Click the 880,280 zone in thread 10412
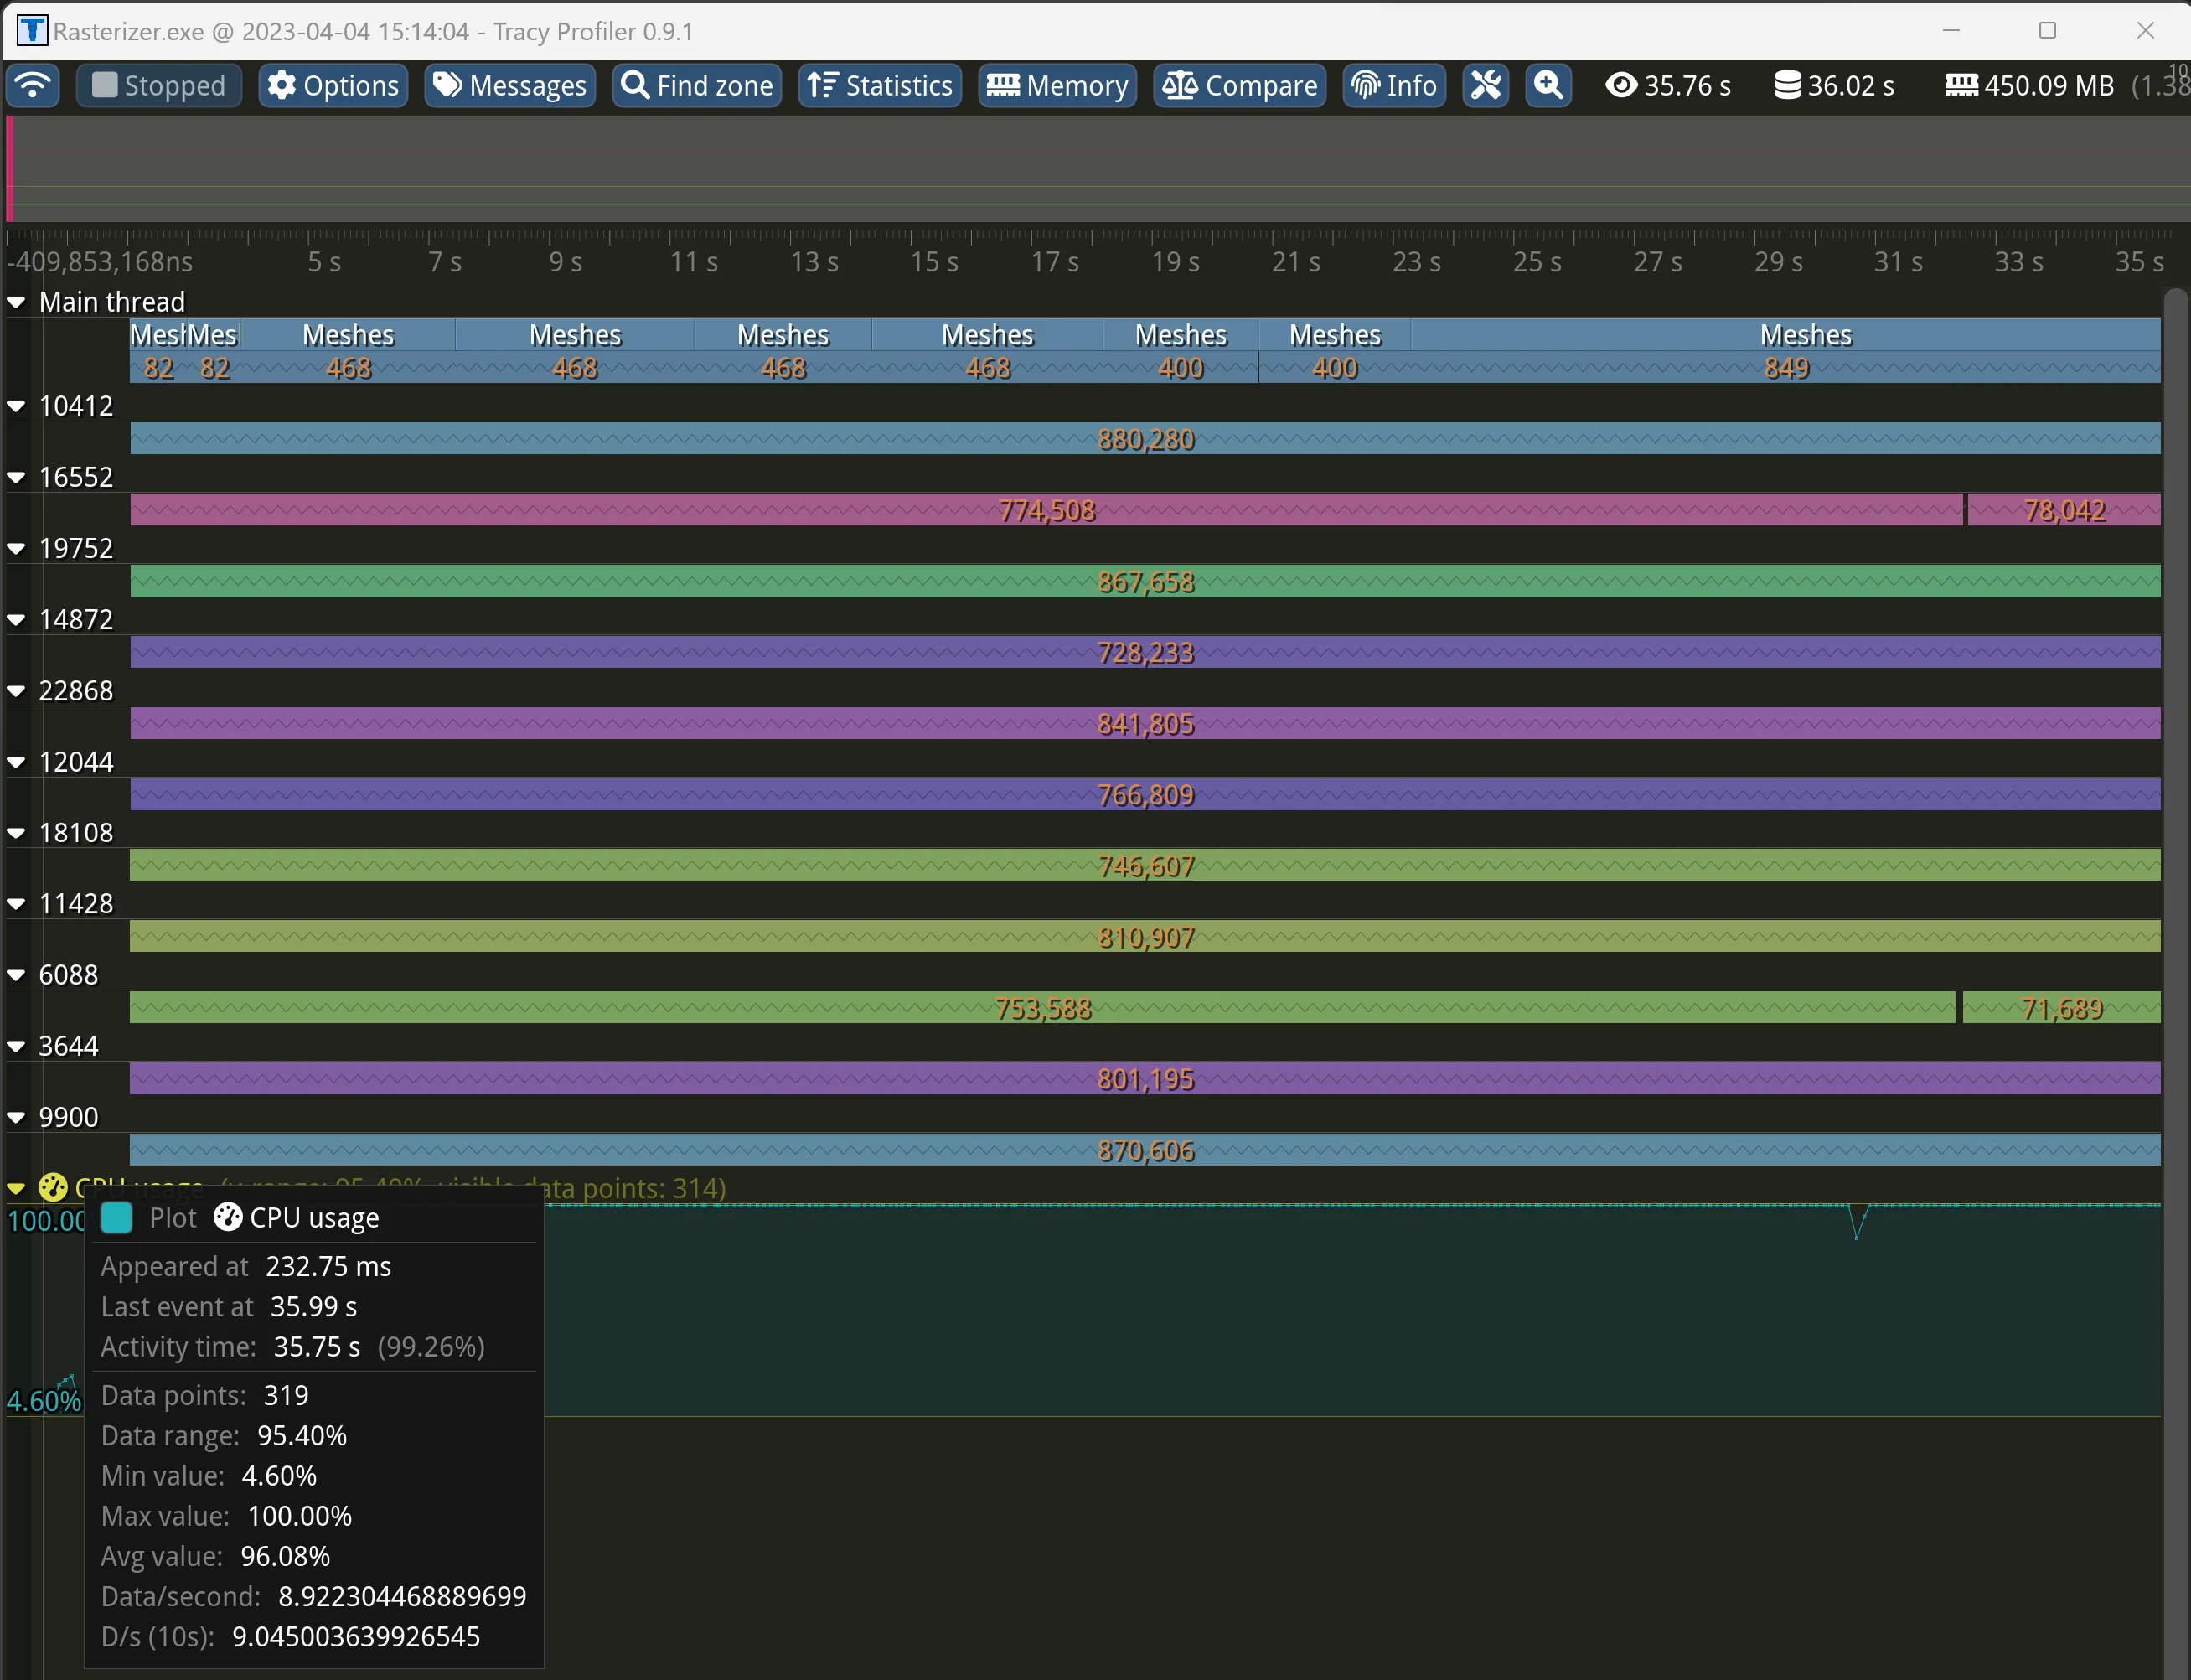The height and width of the screenshot is (1680, 2191). point(1145,439)
